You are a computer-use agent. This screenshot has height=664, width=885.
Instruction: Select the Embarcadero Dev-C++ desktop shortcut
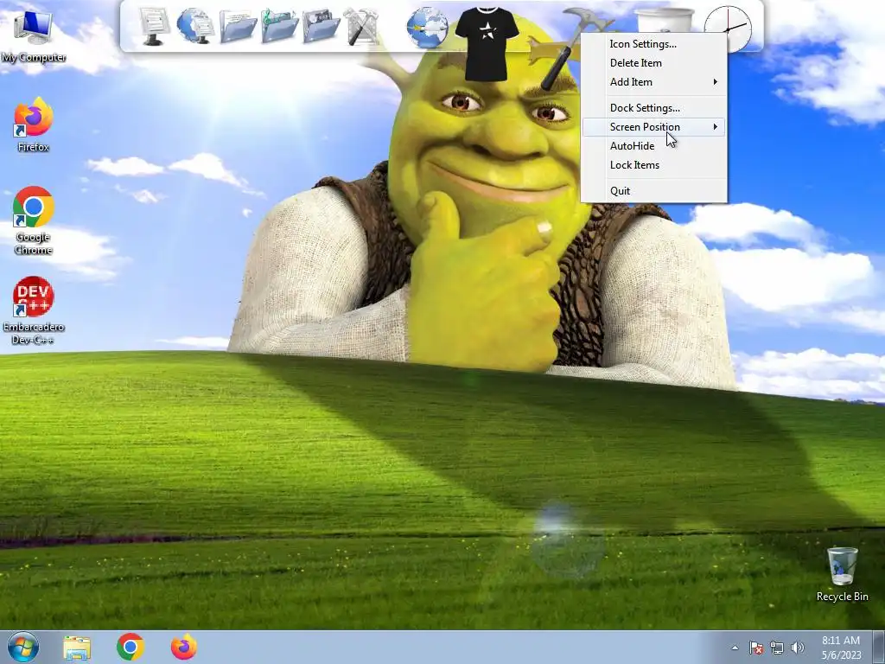[34, 310]
